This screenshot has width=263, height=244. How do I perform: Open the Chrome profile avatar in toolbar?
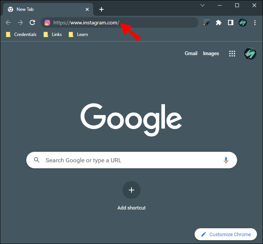(243, 22)
